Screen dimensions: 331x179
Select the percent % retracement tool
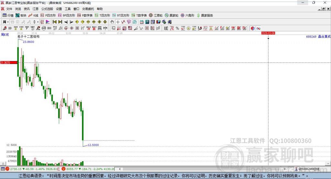point(177,28)
